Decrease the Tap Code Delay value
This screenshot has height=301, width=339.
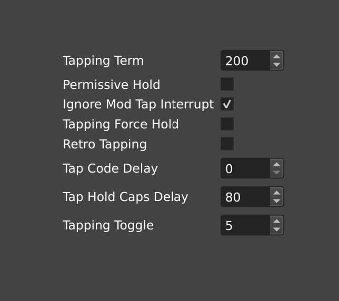tap(276, 173)
